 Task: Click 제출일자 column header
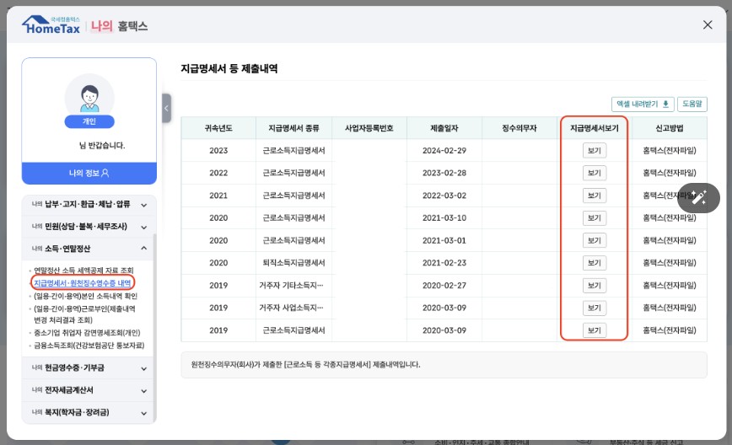(x=444, y=128)
